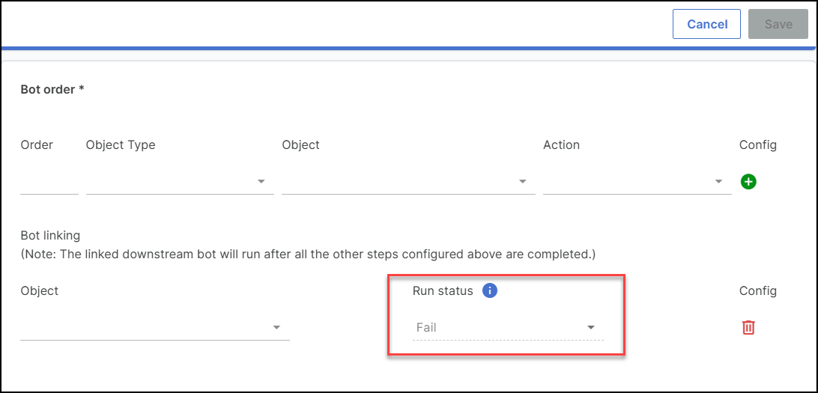This screenshot has height=393, width=818.
Task: Add a bot order row with green plus
Action: [x=748, y=181]
